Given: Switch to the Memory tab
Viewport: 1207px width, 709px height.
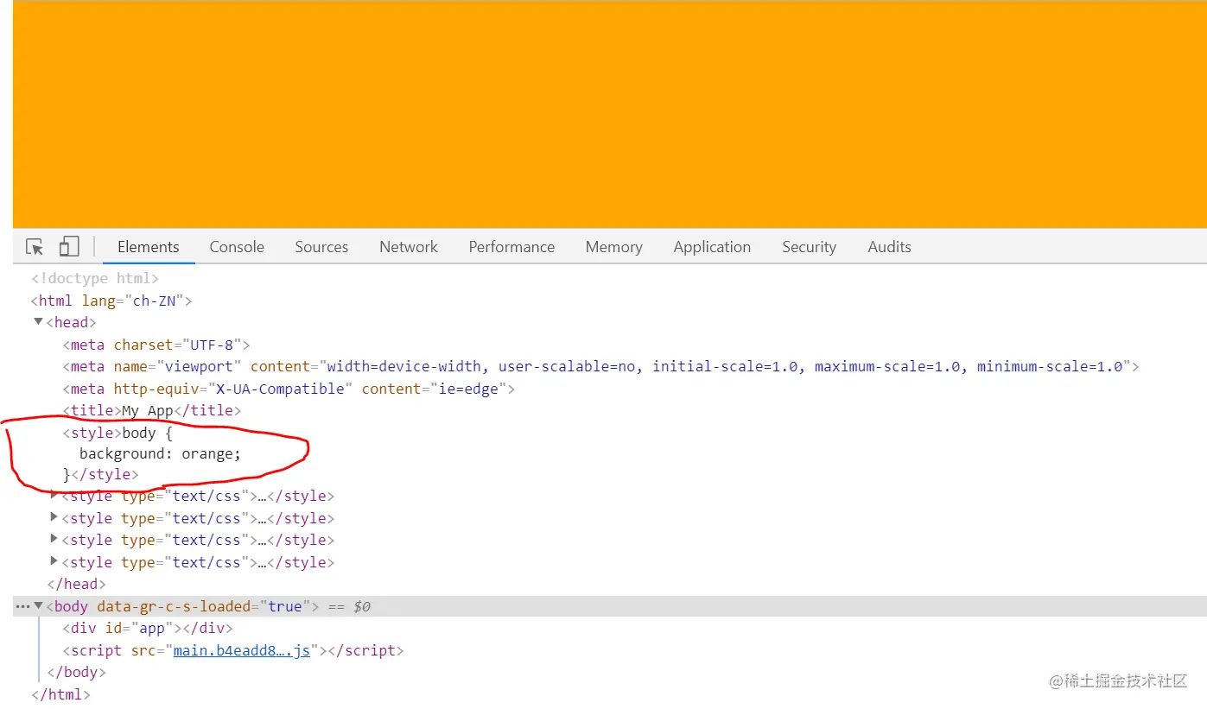Looking at the screenshot, I should click(x=613, y=247).
